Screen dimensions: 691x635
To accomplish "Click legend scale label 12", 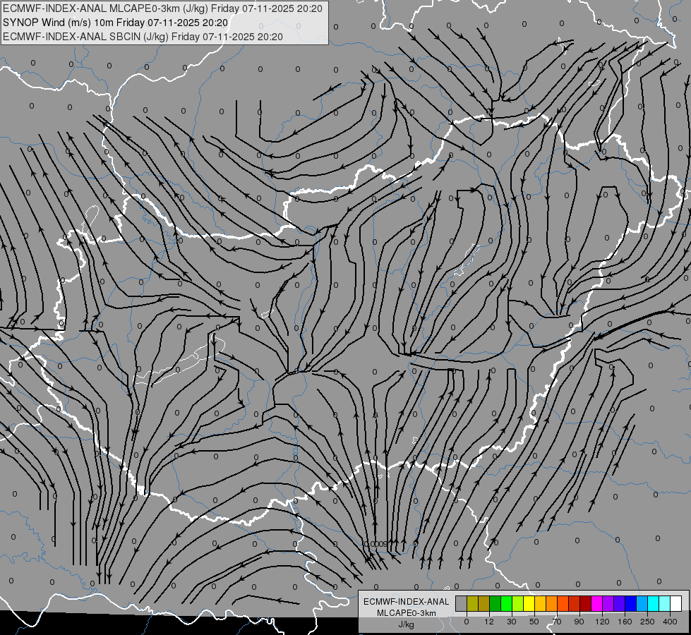I will click(x=489, y=622).
